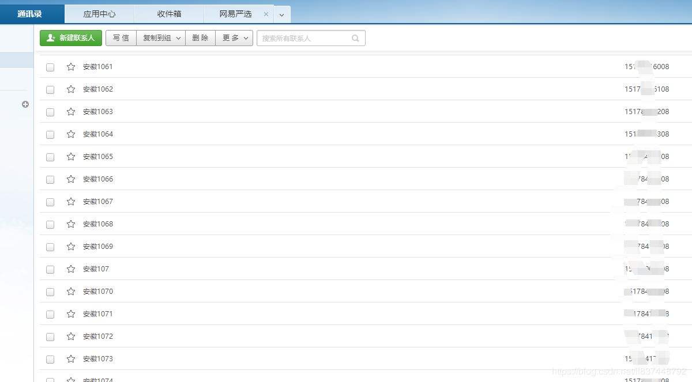Click the phone number of 安徽1063
Viewport: 692px width, 382px height.
[647, 112]
